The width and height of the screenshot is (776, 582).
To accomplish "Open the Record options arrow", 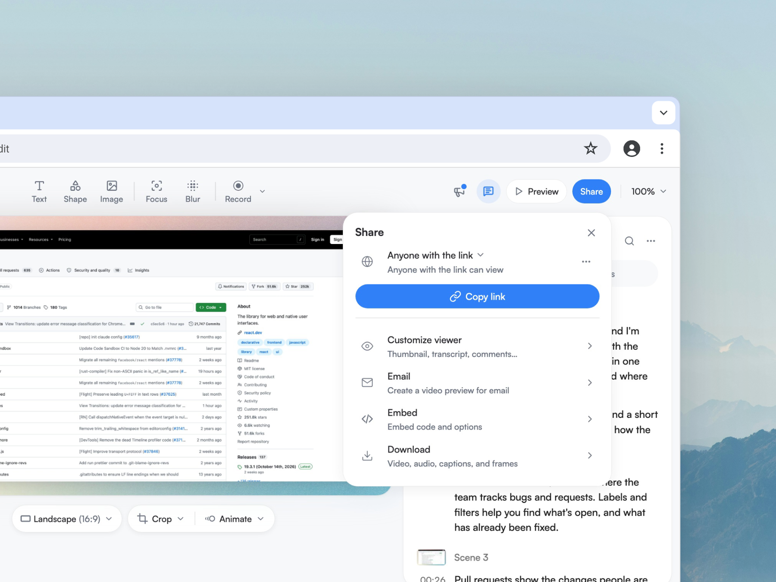I will pyautogui.click(x=262, y=191).
